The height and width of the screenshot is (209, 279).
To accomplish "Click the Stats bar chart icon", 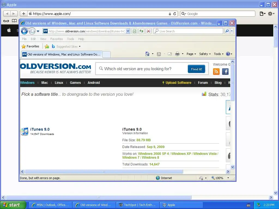I will pyautogui.click(x=204, y=94).
